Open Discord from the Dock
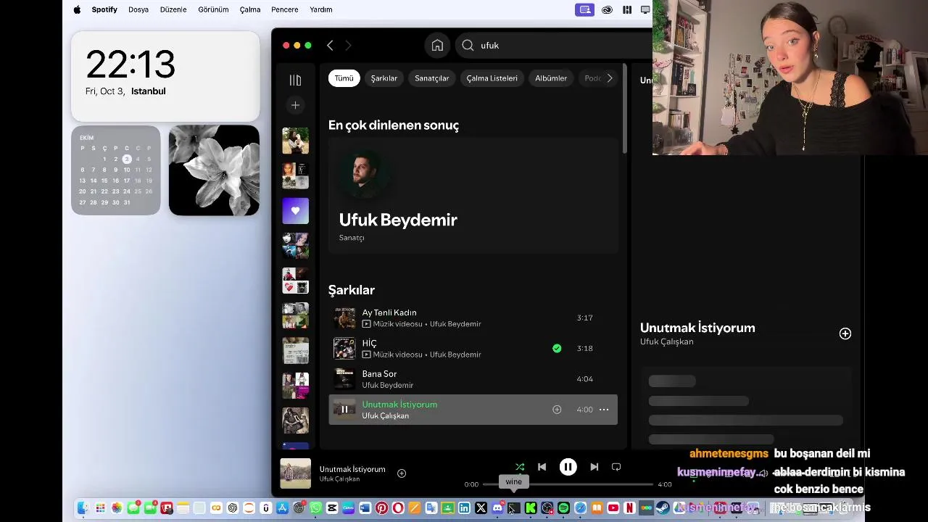 (x=497, y=508)
